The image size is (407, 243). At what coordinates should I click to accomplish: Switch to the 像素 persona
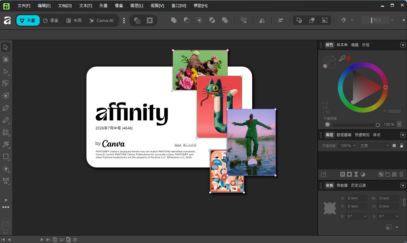51,21
